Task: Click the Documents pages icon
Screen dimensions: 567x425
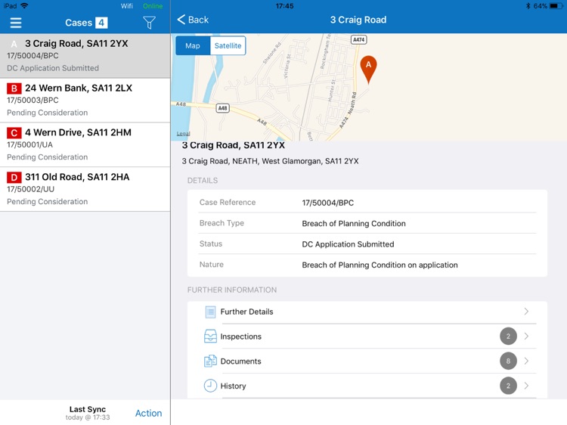Action: (210, 361)
